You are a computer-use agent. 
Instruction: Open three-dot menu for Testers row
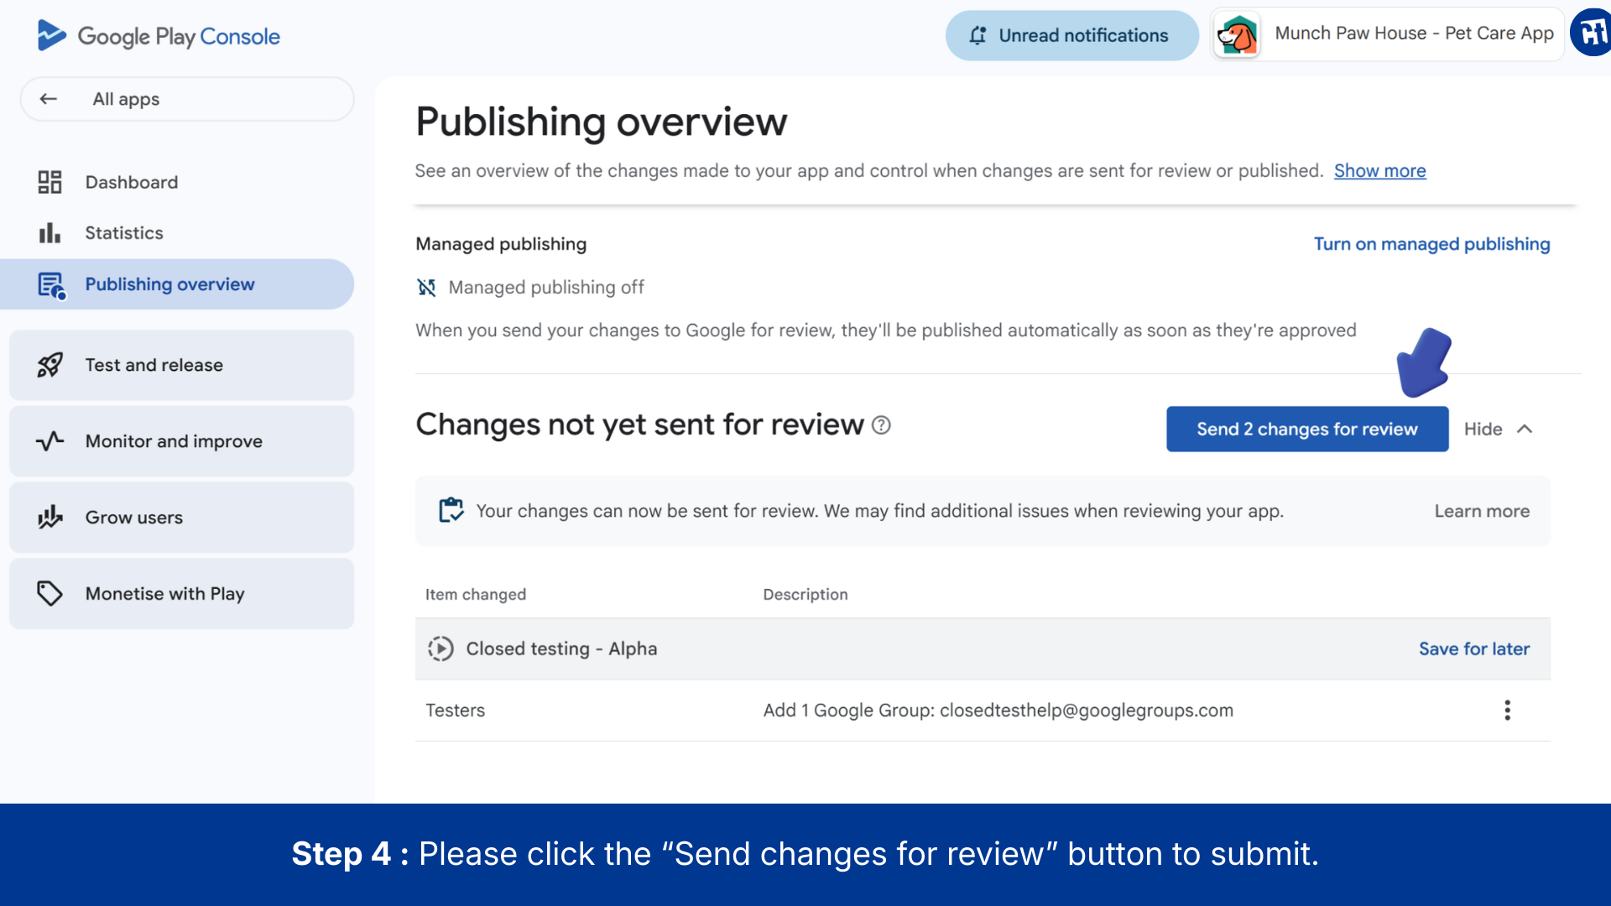point(1507,711)
